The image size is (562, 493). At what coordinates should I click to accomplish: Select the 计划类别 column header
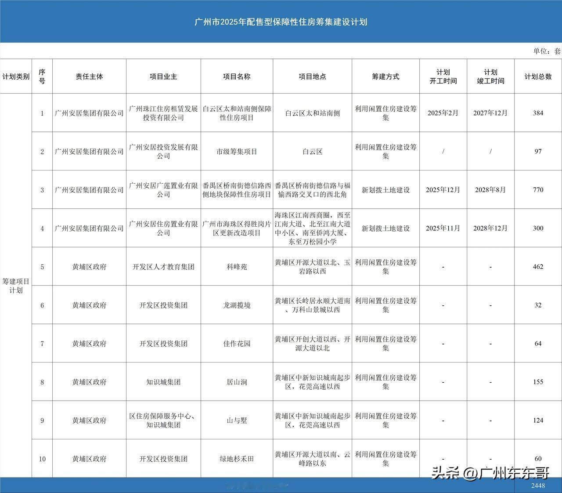click(16, 76)
